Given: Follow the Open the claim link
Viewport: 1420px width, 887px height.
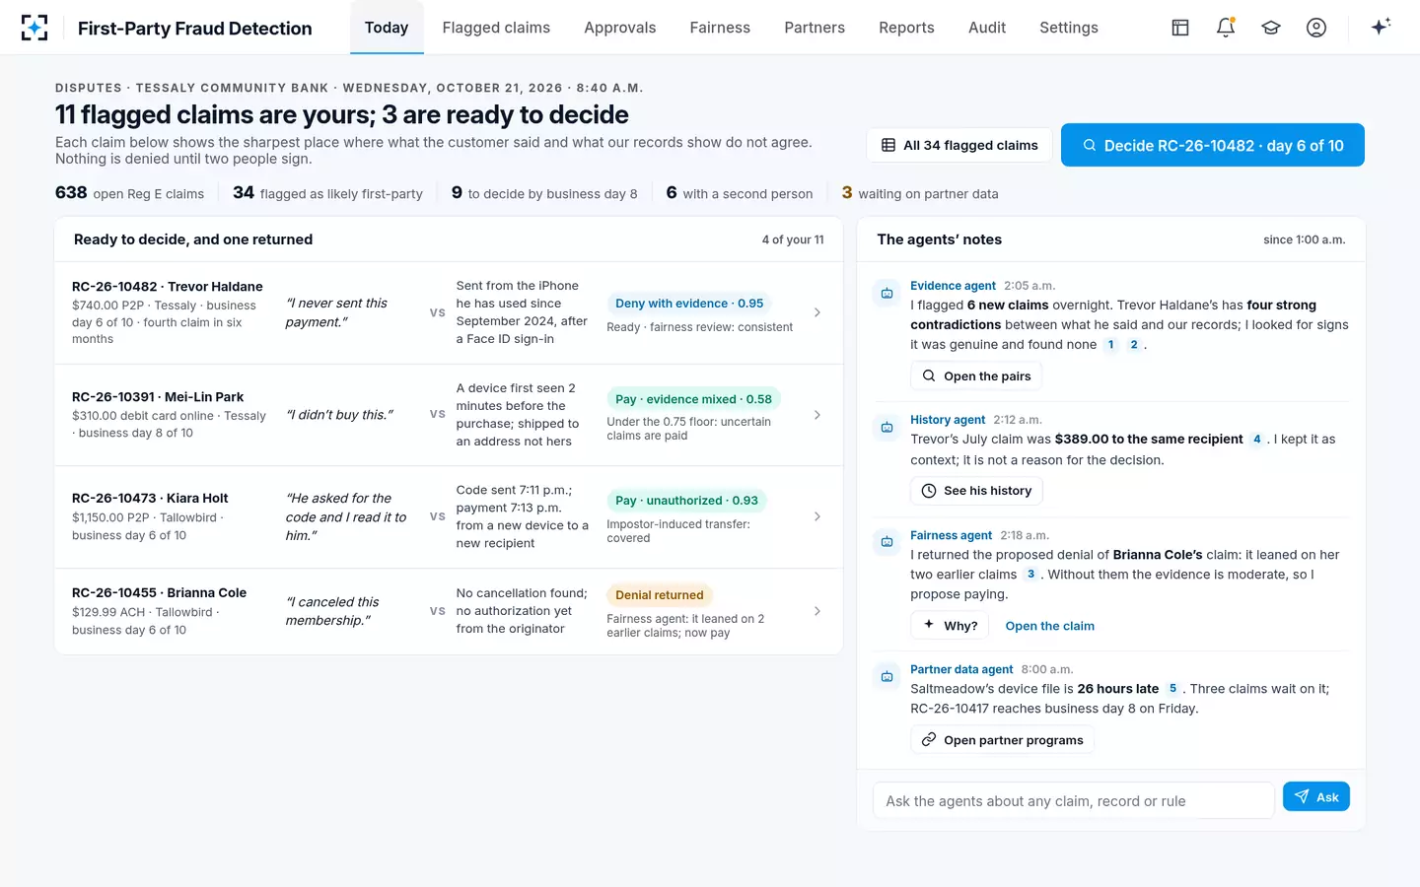Looking at the screenshot, I should tap(1050, 626).
